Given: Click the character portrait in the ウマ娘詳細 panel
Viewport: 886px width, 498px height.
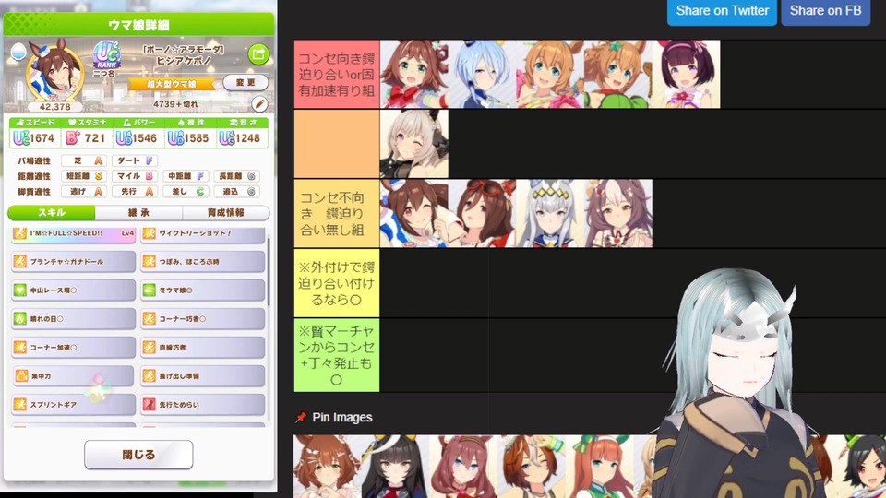Looking at the screenshot, I should 54,74.
